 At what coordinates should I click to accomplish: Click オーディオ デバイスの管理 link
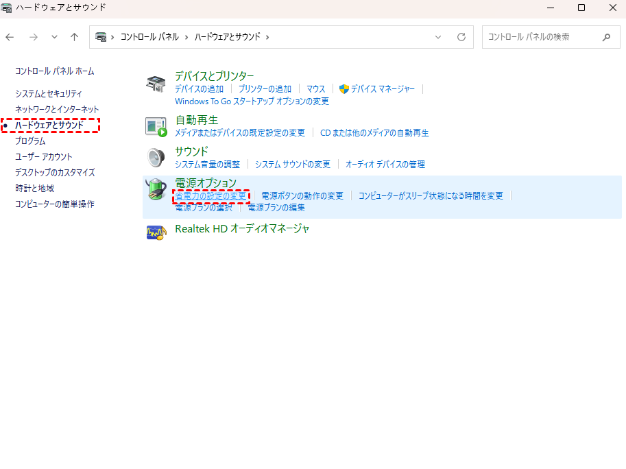coord(385,164)
